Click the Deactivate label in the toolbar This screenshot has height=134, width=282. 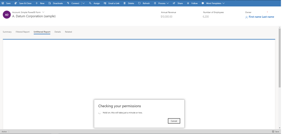click(58, 3)
